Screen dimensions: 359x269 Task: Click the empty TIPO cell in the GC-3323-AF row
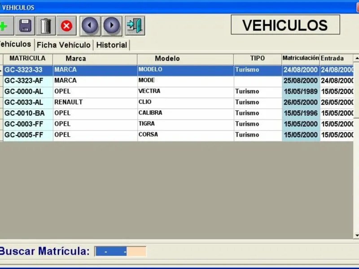click(258, 81)
